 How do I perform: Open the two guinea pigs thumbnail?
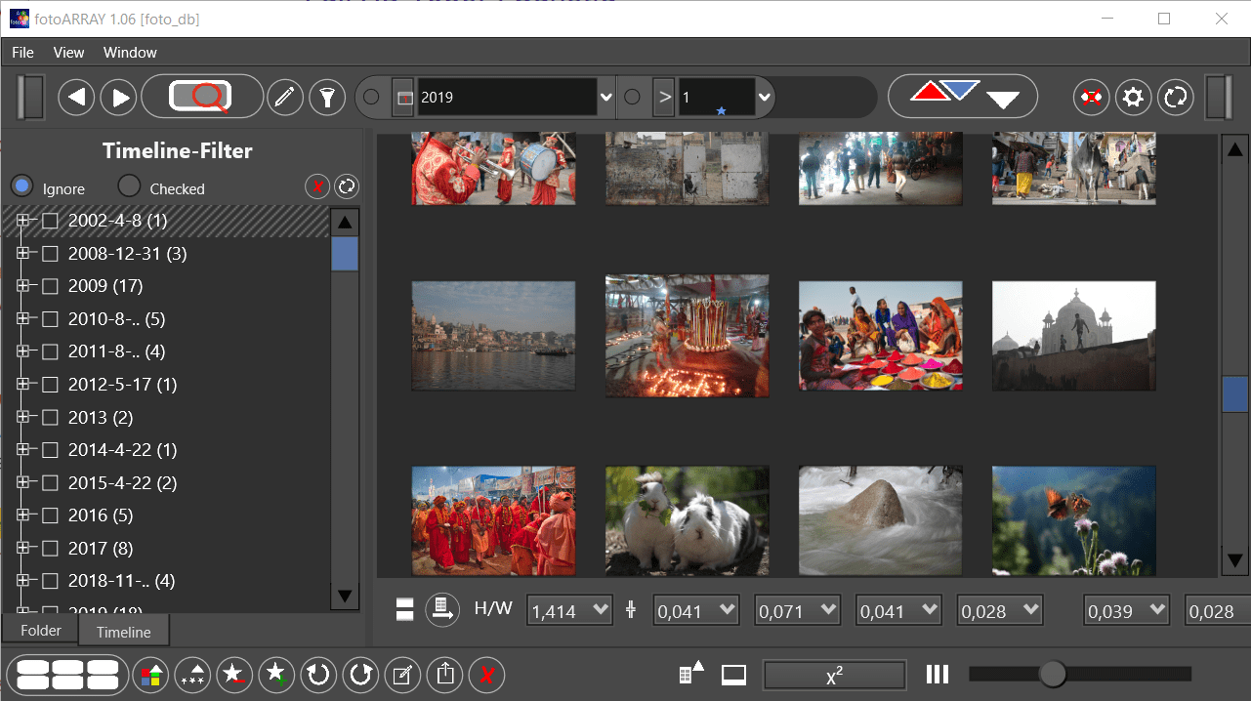click(688, 520)
